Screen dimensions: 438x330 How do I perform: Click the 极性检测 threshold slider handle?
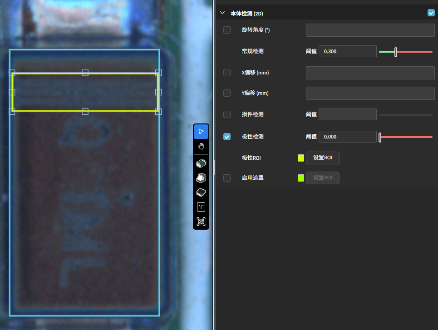tap(380, 137)
